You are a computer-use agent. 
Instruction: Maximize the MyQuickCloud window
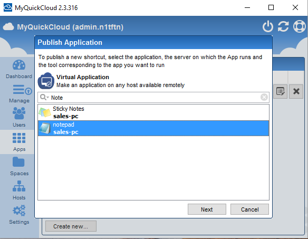271,8
